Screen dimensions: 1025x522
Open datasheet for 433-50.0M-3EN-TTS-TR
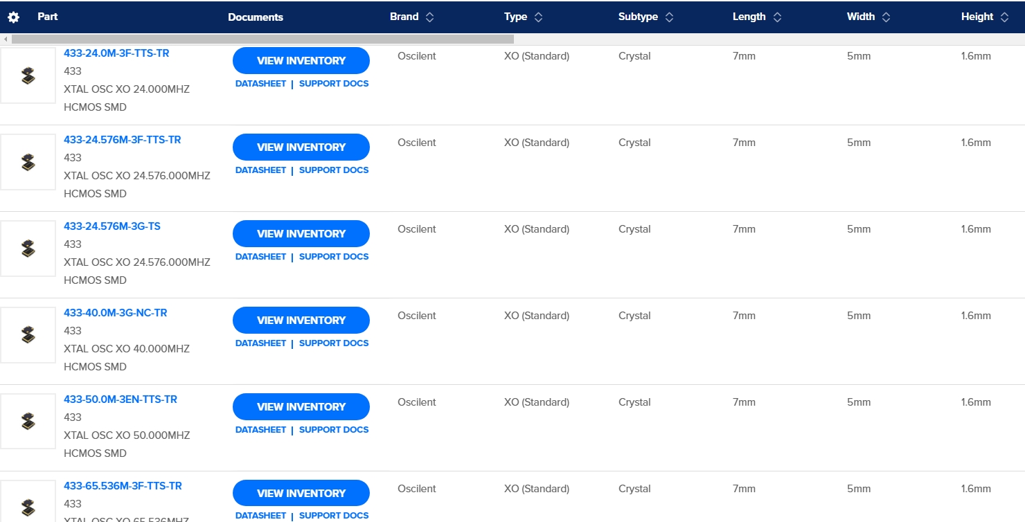260,430
